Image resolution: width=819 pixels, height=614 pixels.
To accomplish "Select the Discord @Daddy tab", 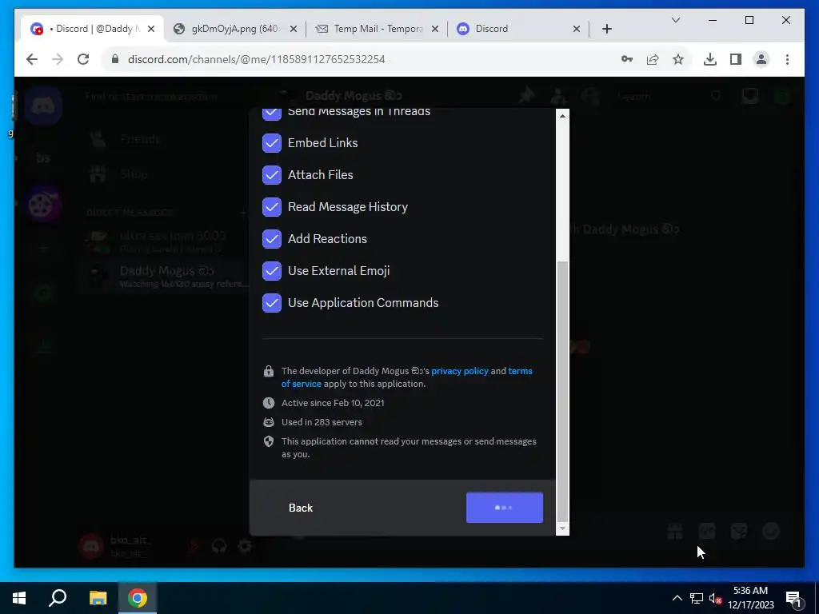I will pos(93,29).
